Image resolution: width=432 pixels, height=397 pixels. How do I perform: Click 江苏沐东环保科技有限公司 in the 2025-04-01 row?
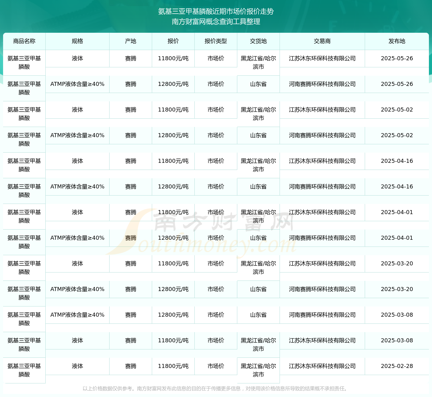tap(322, 212)
